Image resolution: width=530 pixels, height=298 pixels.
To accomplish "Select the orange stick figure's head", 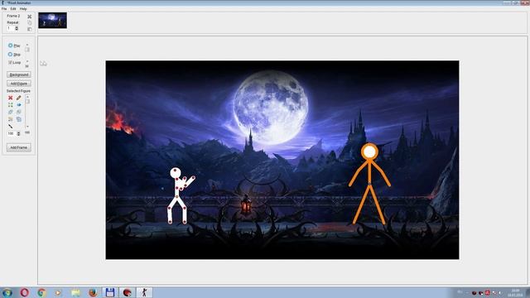I will [369, 152].
